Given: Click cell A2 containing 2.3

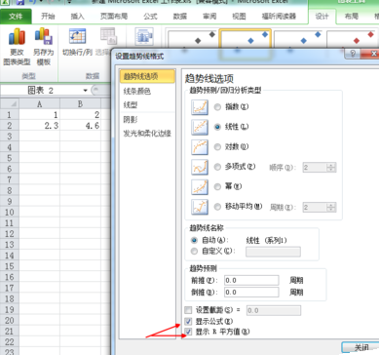Looking at the screenshot, I should click(x=39, y=126).
